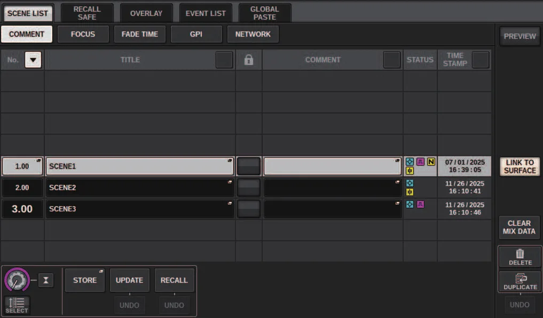Click the hourglass-shaped icon beside the knob
Screen dimensions: 543x318
(46, 280)
